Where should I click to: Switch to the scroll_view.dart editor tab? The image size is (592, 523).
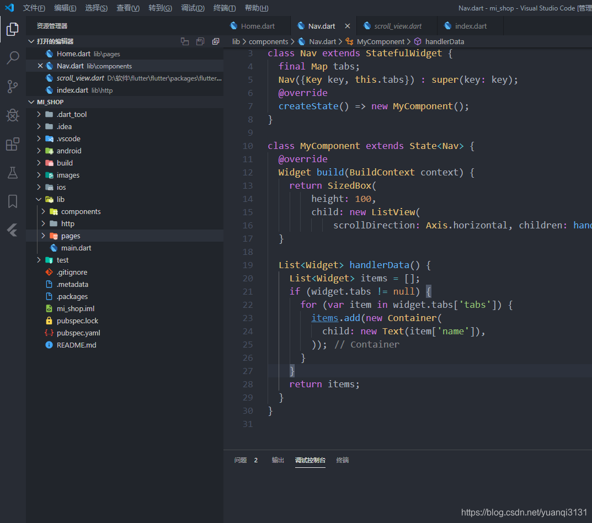(x=398, y=26)
